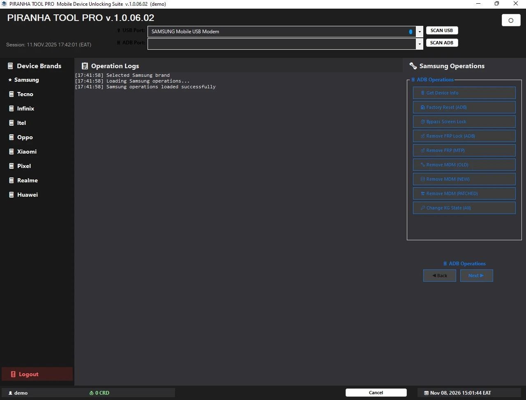This screenshot has height=400, width=526.
Task: Click the refresh icon button at top right
Action: 511,20
